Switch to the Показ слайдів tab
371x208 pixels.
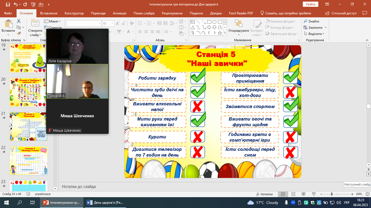tap(144, 13)
